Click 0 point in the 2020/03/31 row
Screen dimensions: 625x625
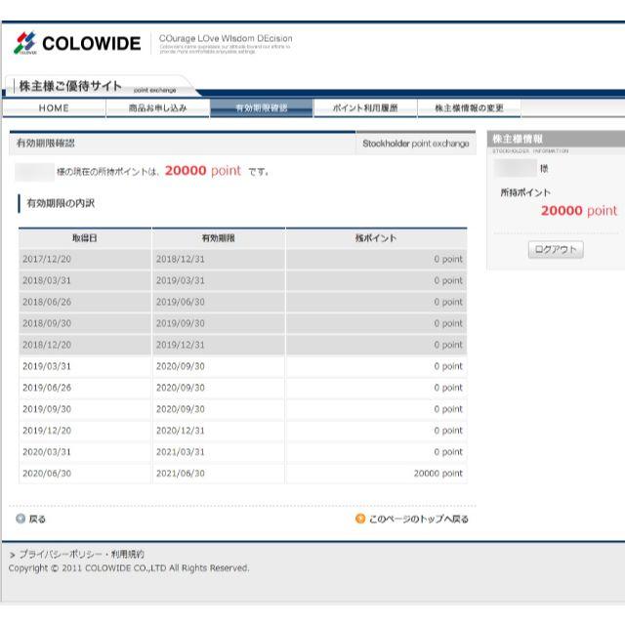point(448,452)
